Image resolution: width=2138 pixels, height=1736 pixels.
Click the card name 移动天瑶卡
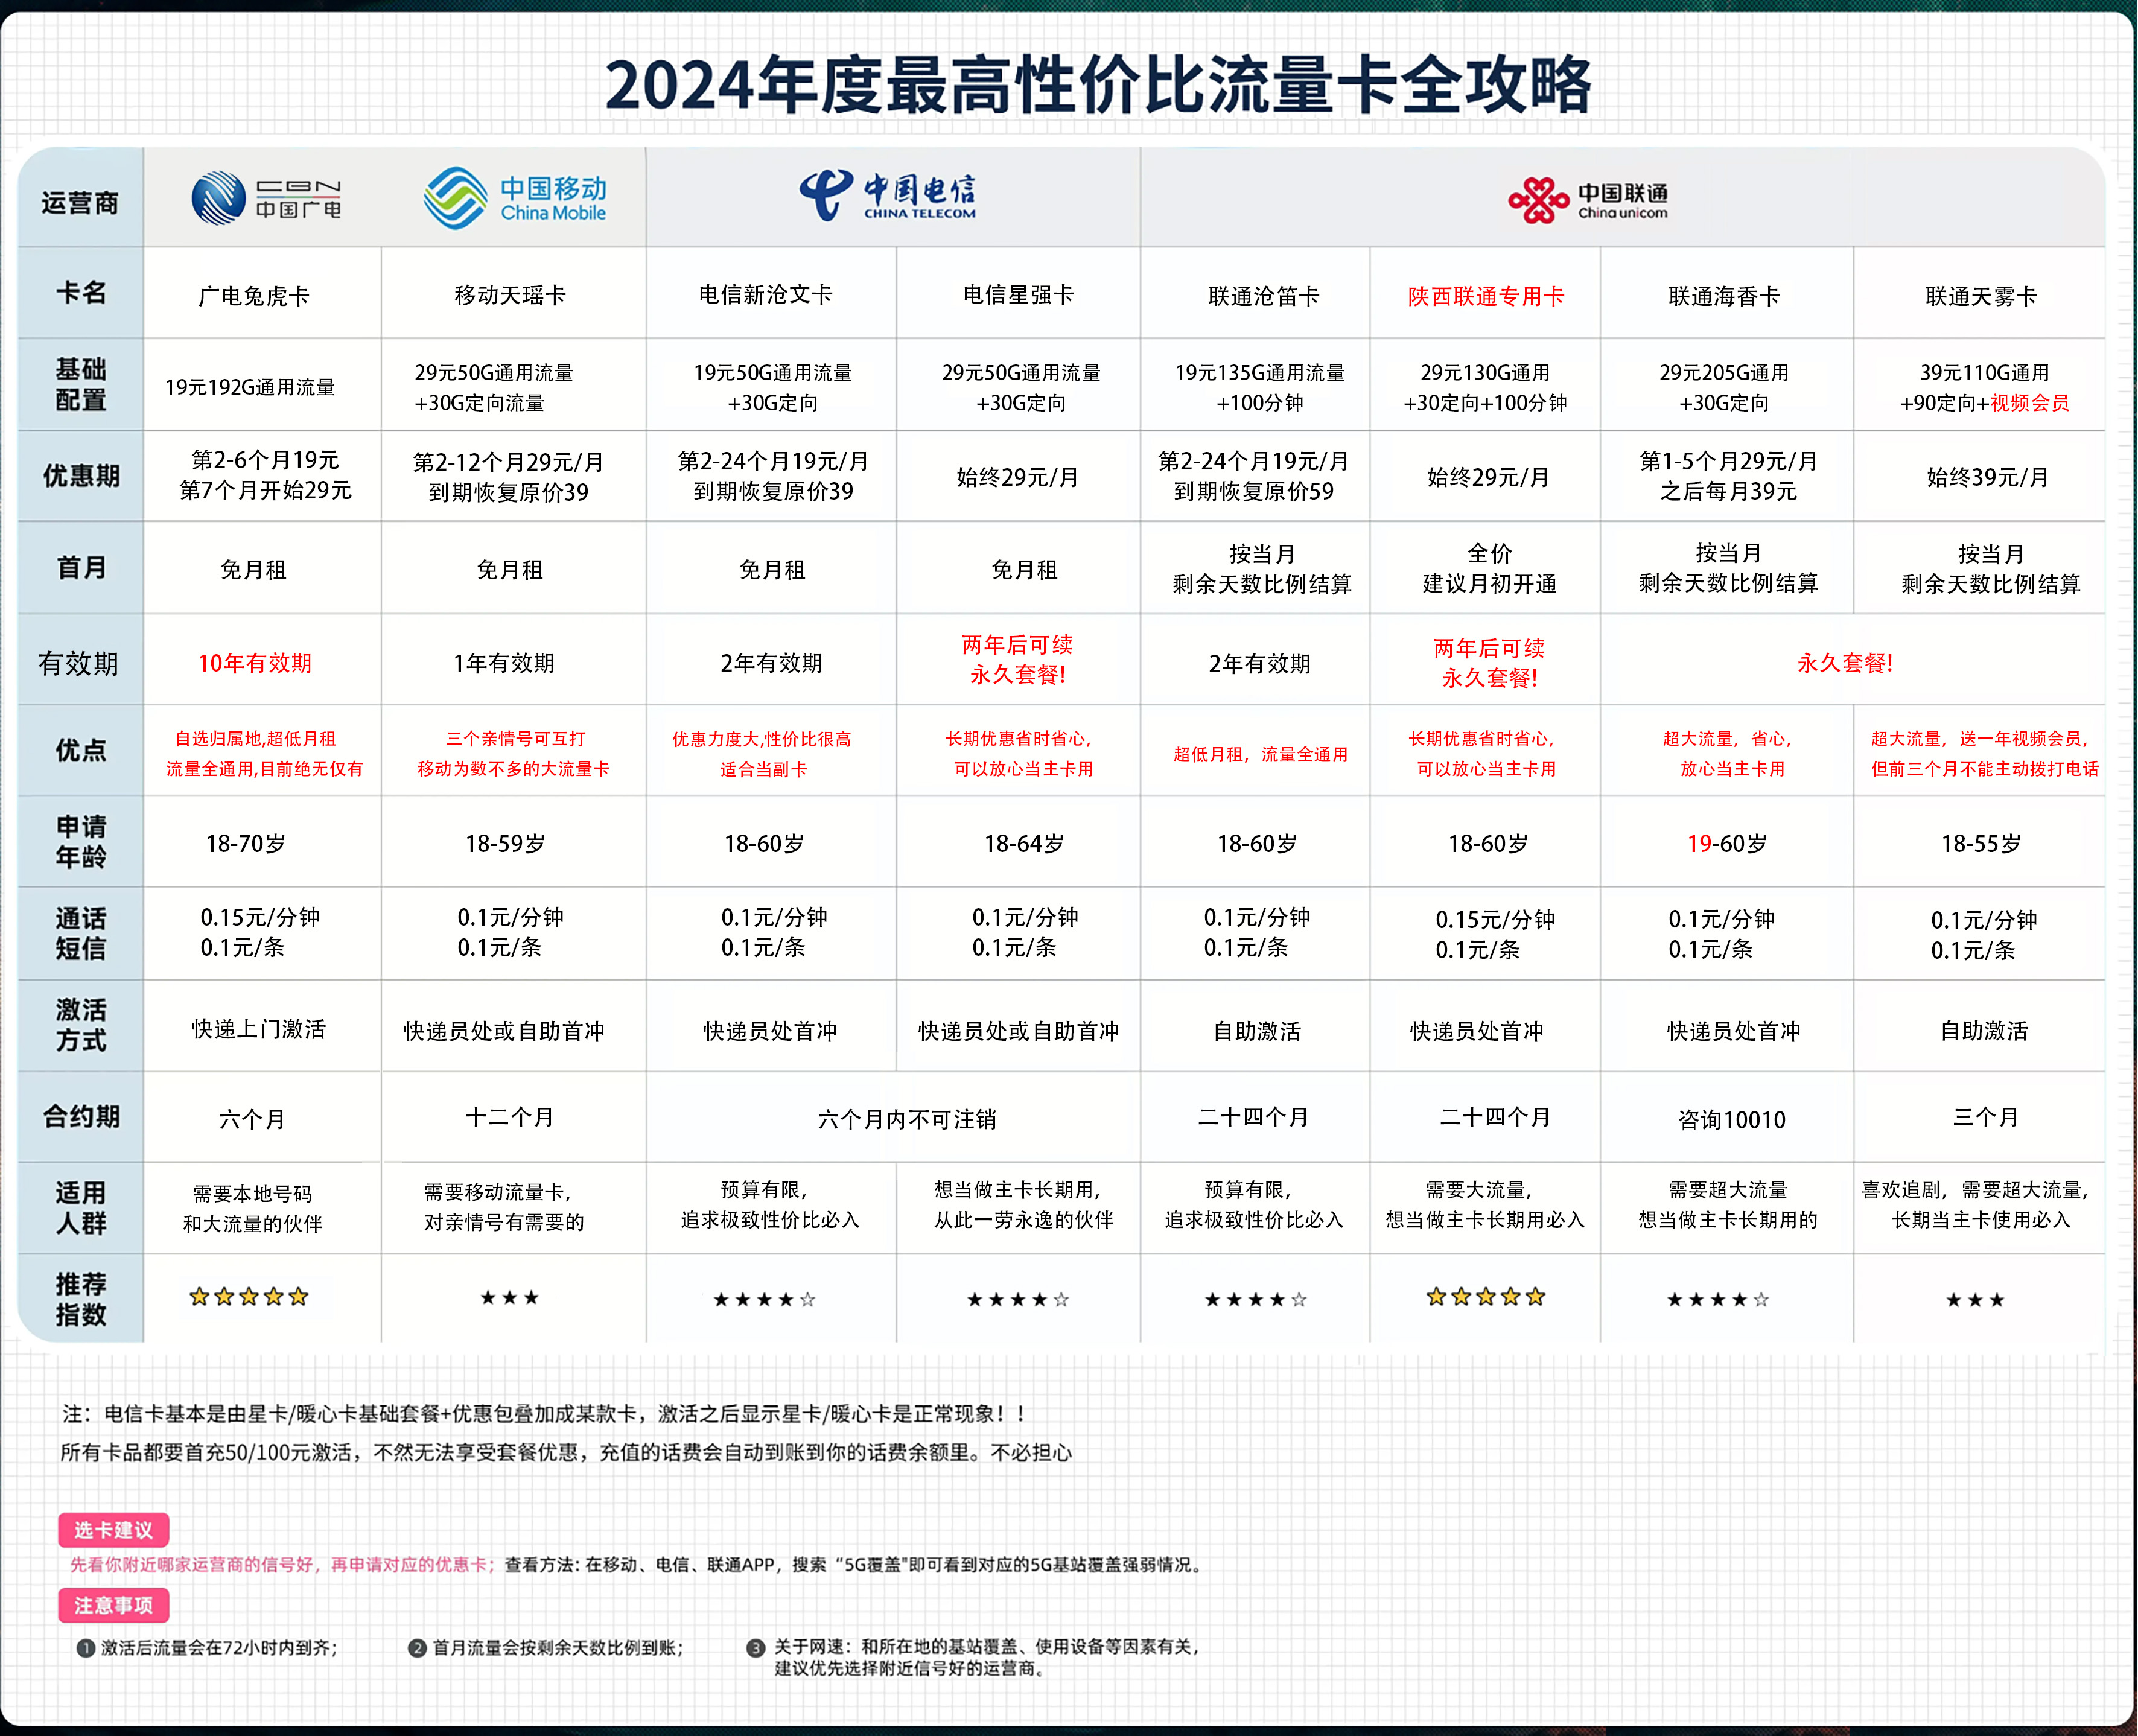pos(510,295)
